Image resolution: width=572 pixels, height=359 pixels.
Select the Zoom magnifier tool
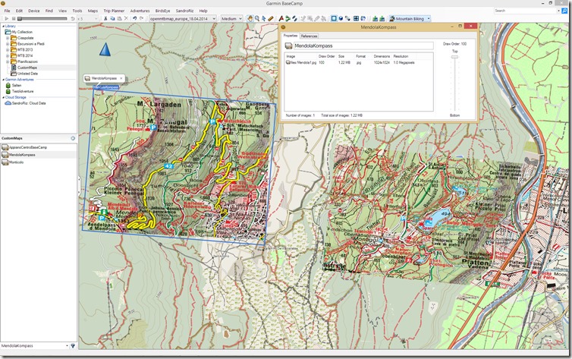pos(257,18)
